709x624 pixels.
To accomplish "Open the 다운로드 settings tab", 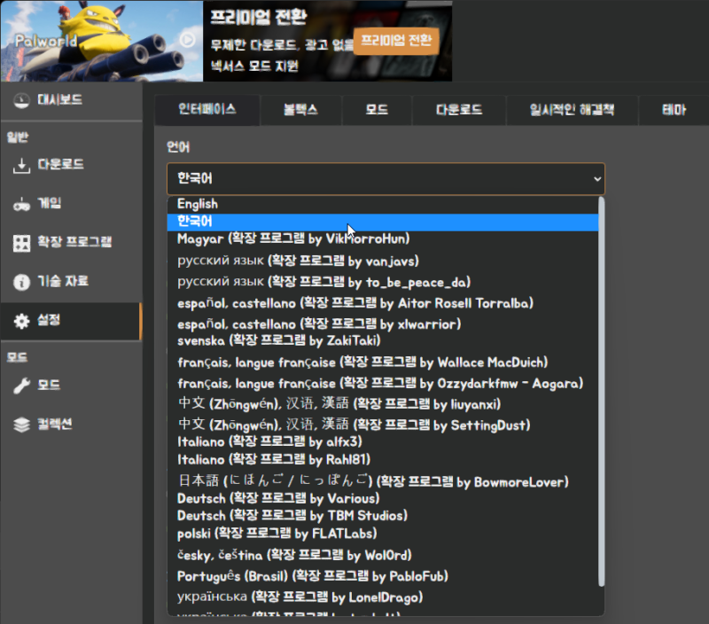I will click(458, 110).
